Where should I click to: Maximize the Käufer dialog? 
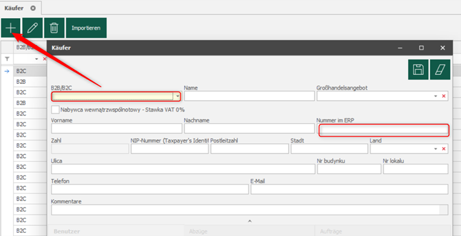click(422, 48)
